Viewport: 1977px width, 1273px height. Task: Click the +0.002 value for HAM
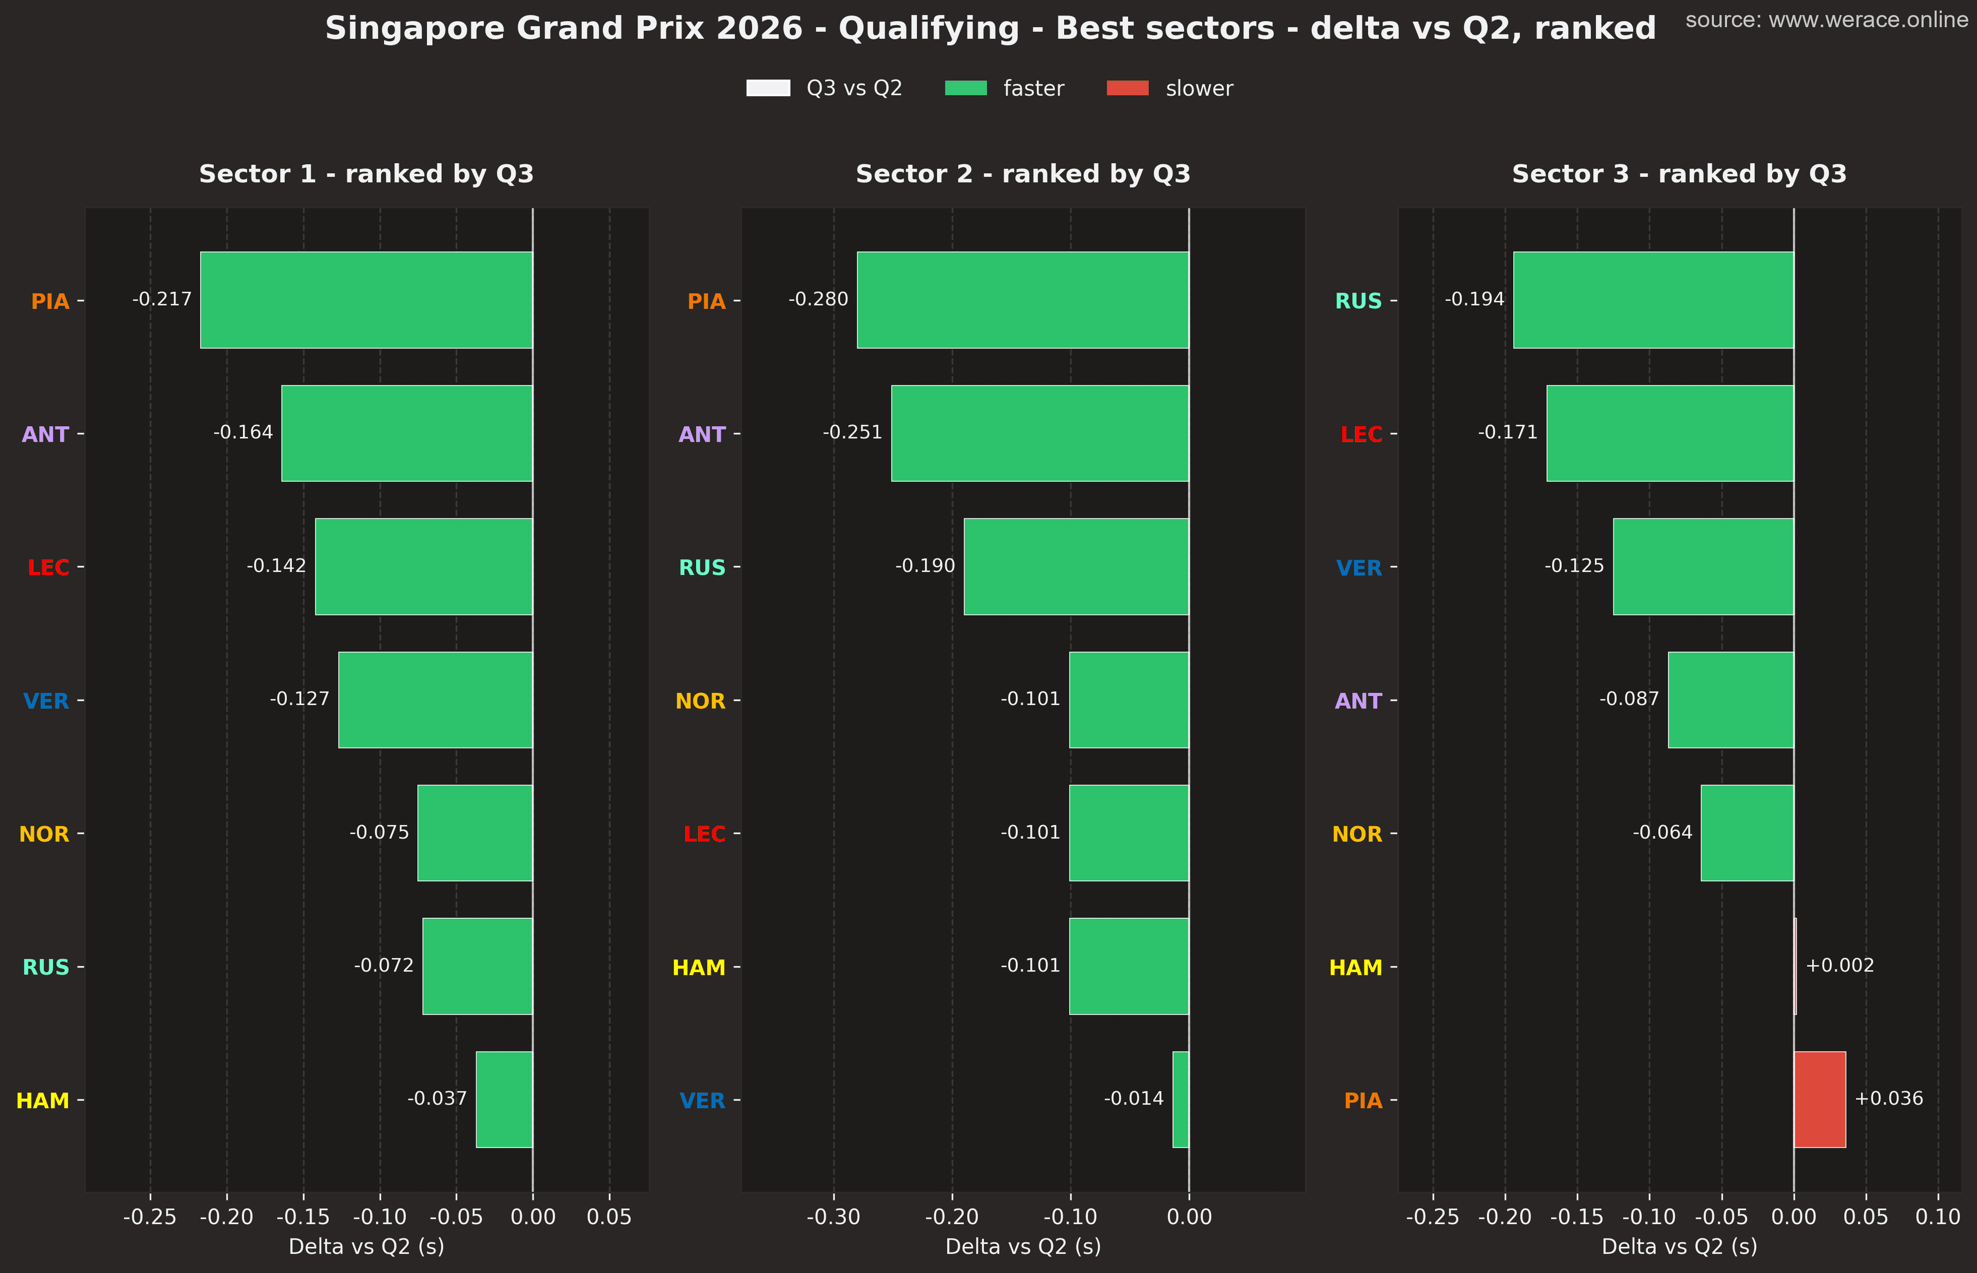tap(1840, 966)
